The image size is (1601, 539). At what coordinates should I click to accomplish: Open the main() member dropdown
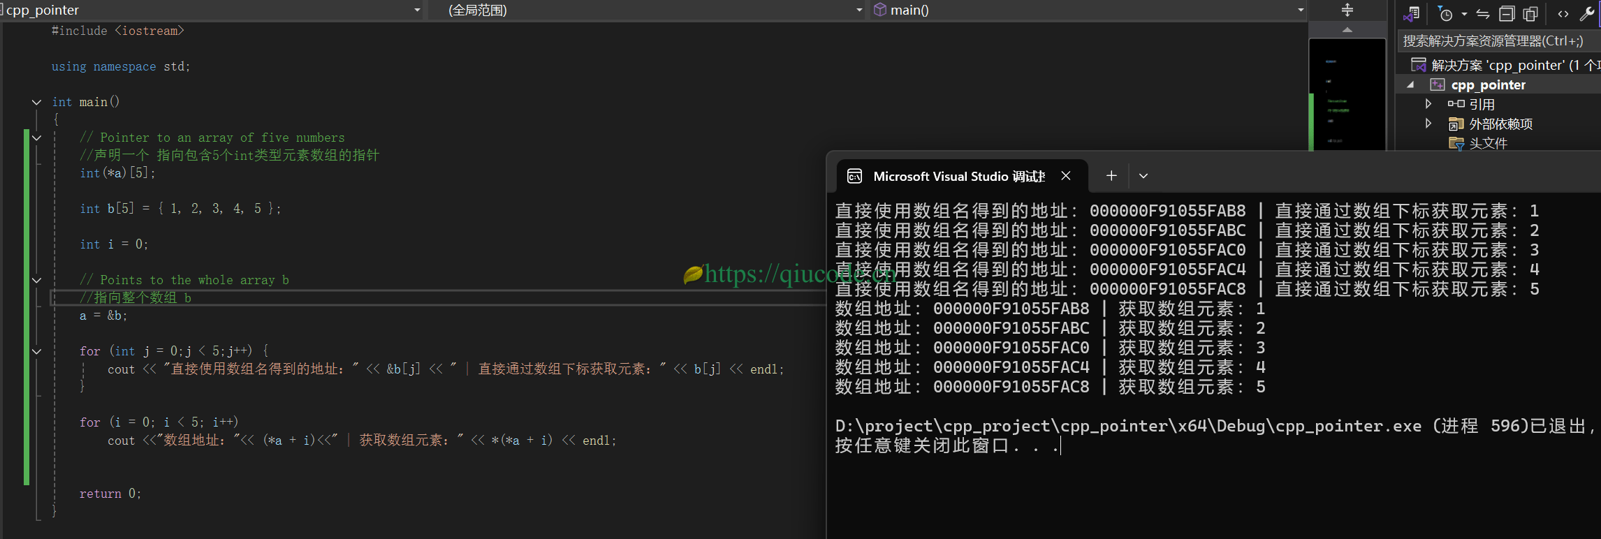point(1301,10)
